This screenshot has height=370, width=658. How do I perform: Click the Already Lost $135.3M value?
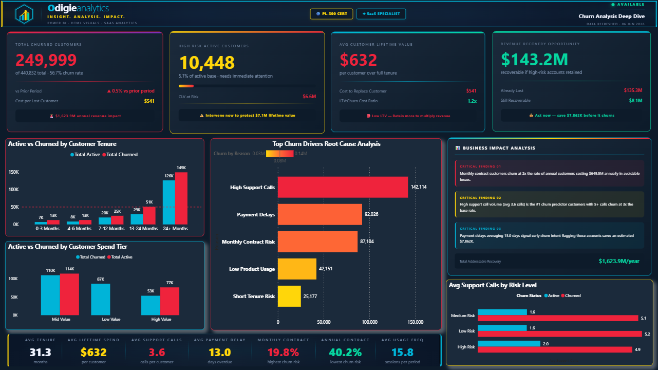pyautogui.click(x=632, y=90)
